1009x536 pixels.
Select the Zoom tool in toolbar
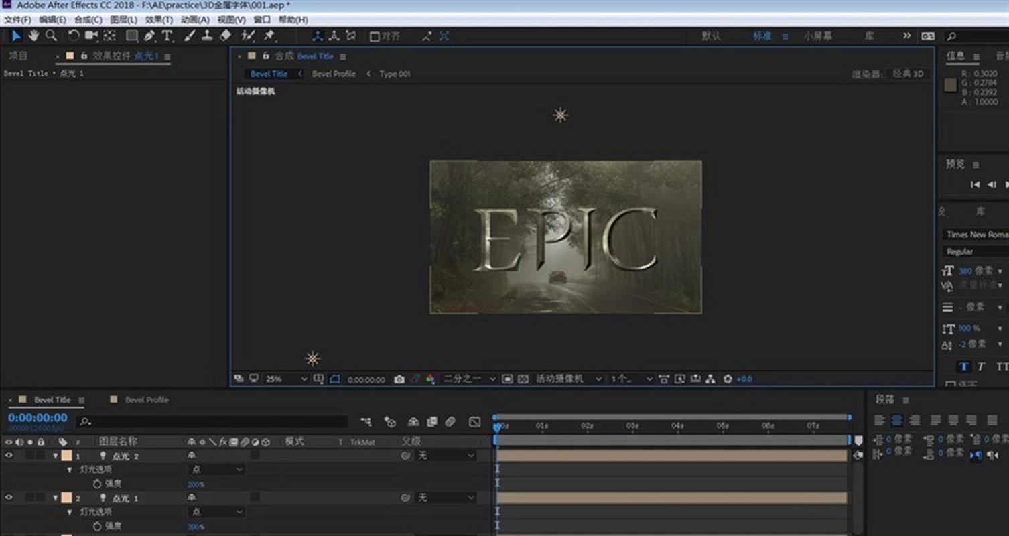pos(51,36)
